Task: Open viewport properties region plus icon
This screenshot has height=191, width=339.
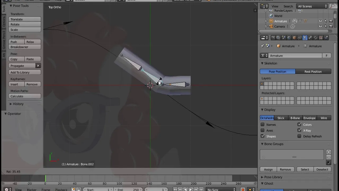Action: (x=255, y=10)
